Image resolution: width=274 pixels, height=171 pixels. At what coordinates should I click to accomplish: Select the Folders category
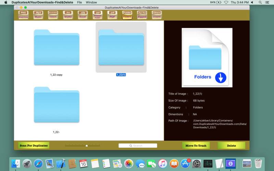coord(127,15)
